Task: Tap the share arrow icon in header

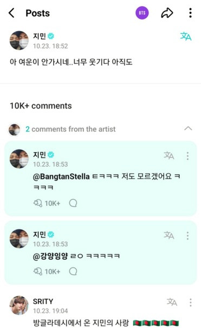Action: pyautogui.click(x=167, y=13)
